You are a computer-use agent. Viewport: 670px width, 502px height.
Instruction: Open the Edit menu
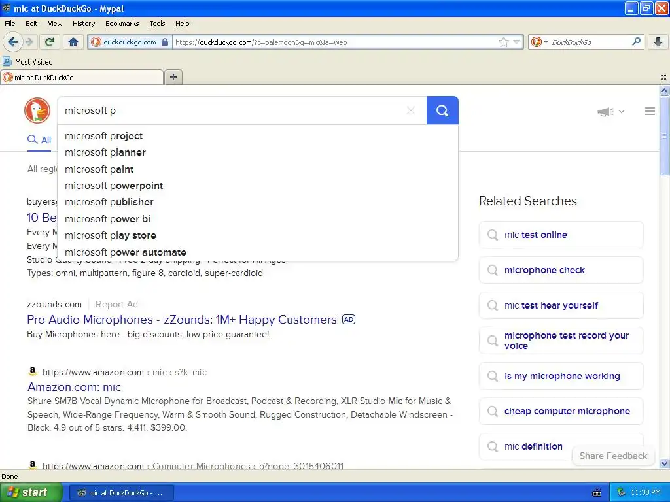pos(31,24)
